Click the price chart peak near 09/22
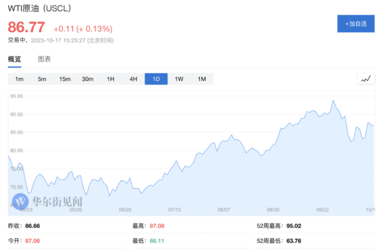Screen dimensions: 383x249 [x=333, y=101]
